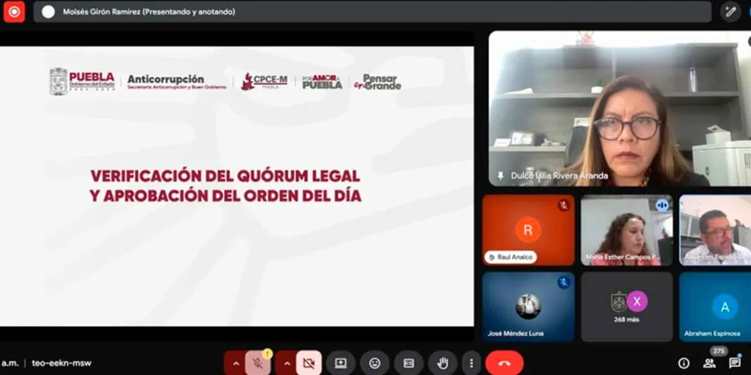Open the more options menu
The image size is (751, 375).
(471, 363)
